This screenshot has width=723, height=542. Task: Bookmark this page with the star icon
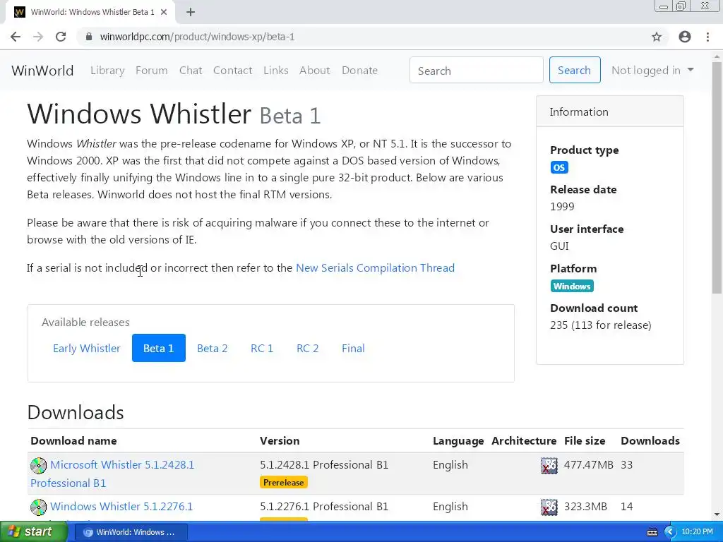[657, 37]
